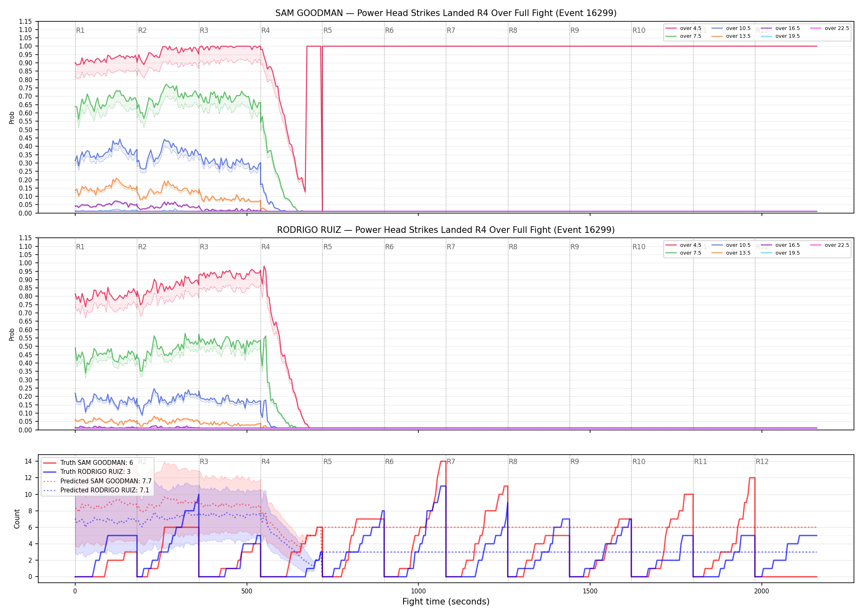Click the R1 round marker in SAM GOODMAN chart
863x616 pixels.
tap(81, 30)
